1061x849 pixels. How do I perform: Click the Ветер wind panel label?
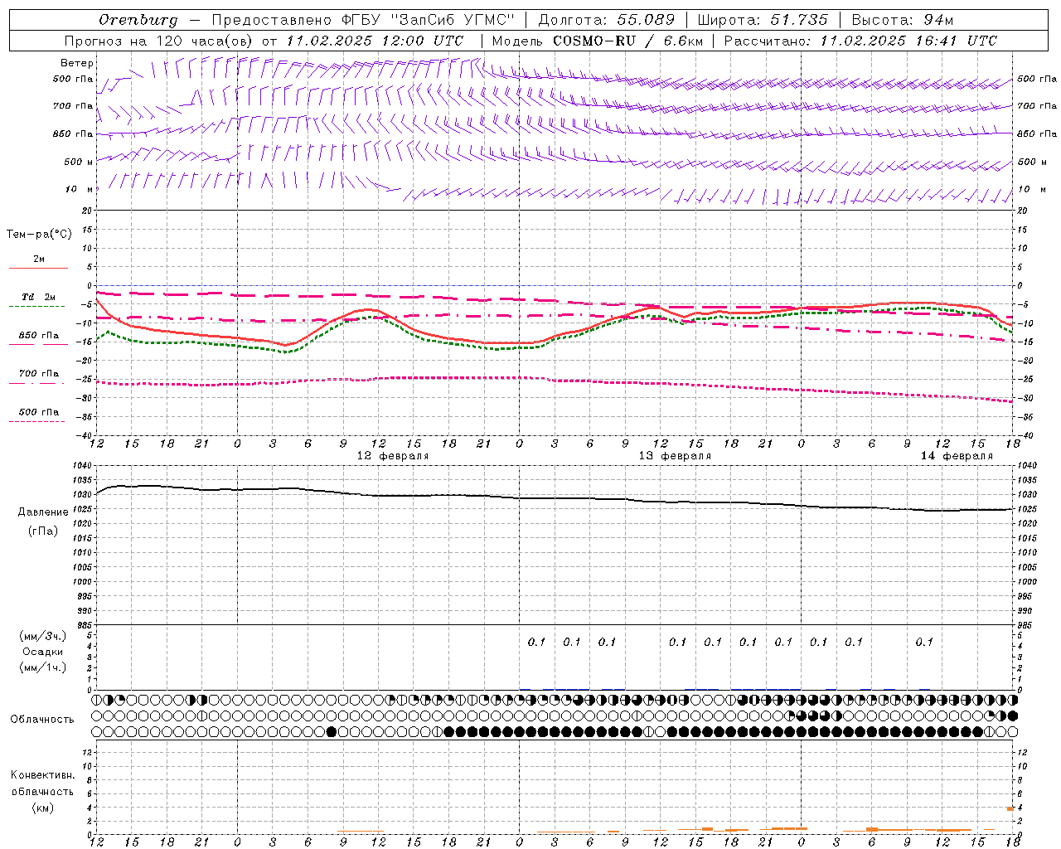point(77,63)
